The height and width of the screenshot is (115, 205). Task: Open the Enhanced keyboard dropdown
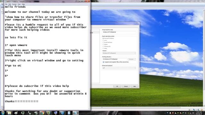coord(119,68)
